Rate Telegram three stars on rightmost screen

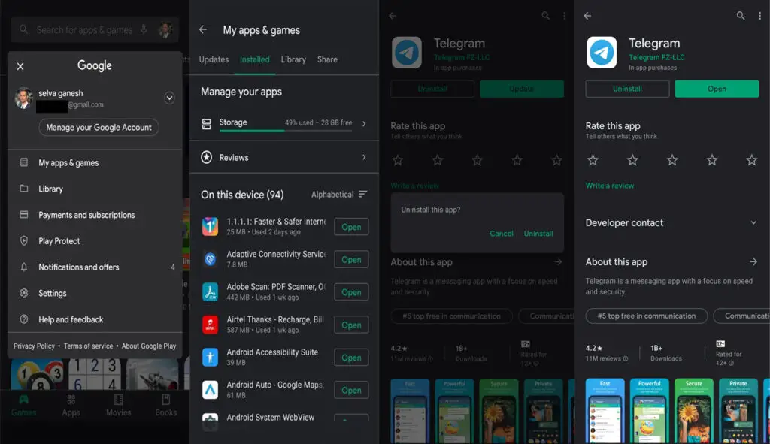point(672,160)
